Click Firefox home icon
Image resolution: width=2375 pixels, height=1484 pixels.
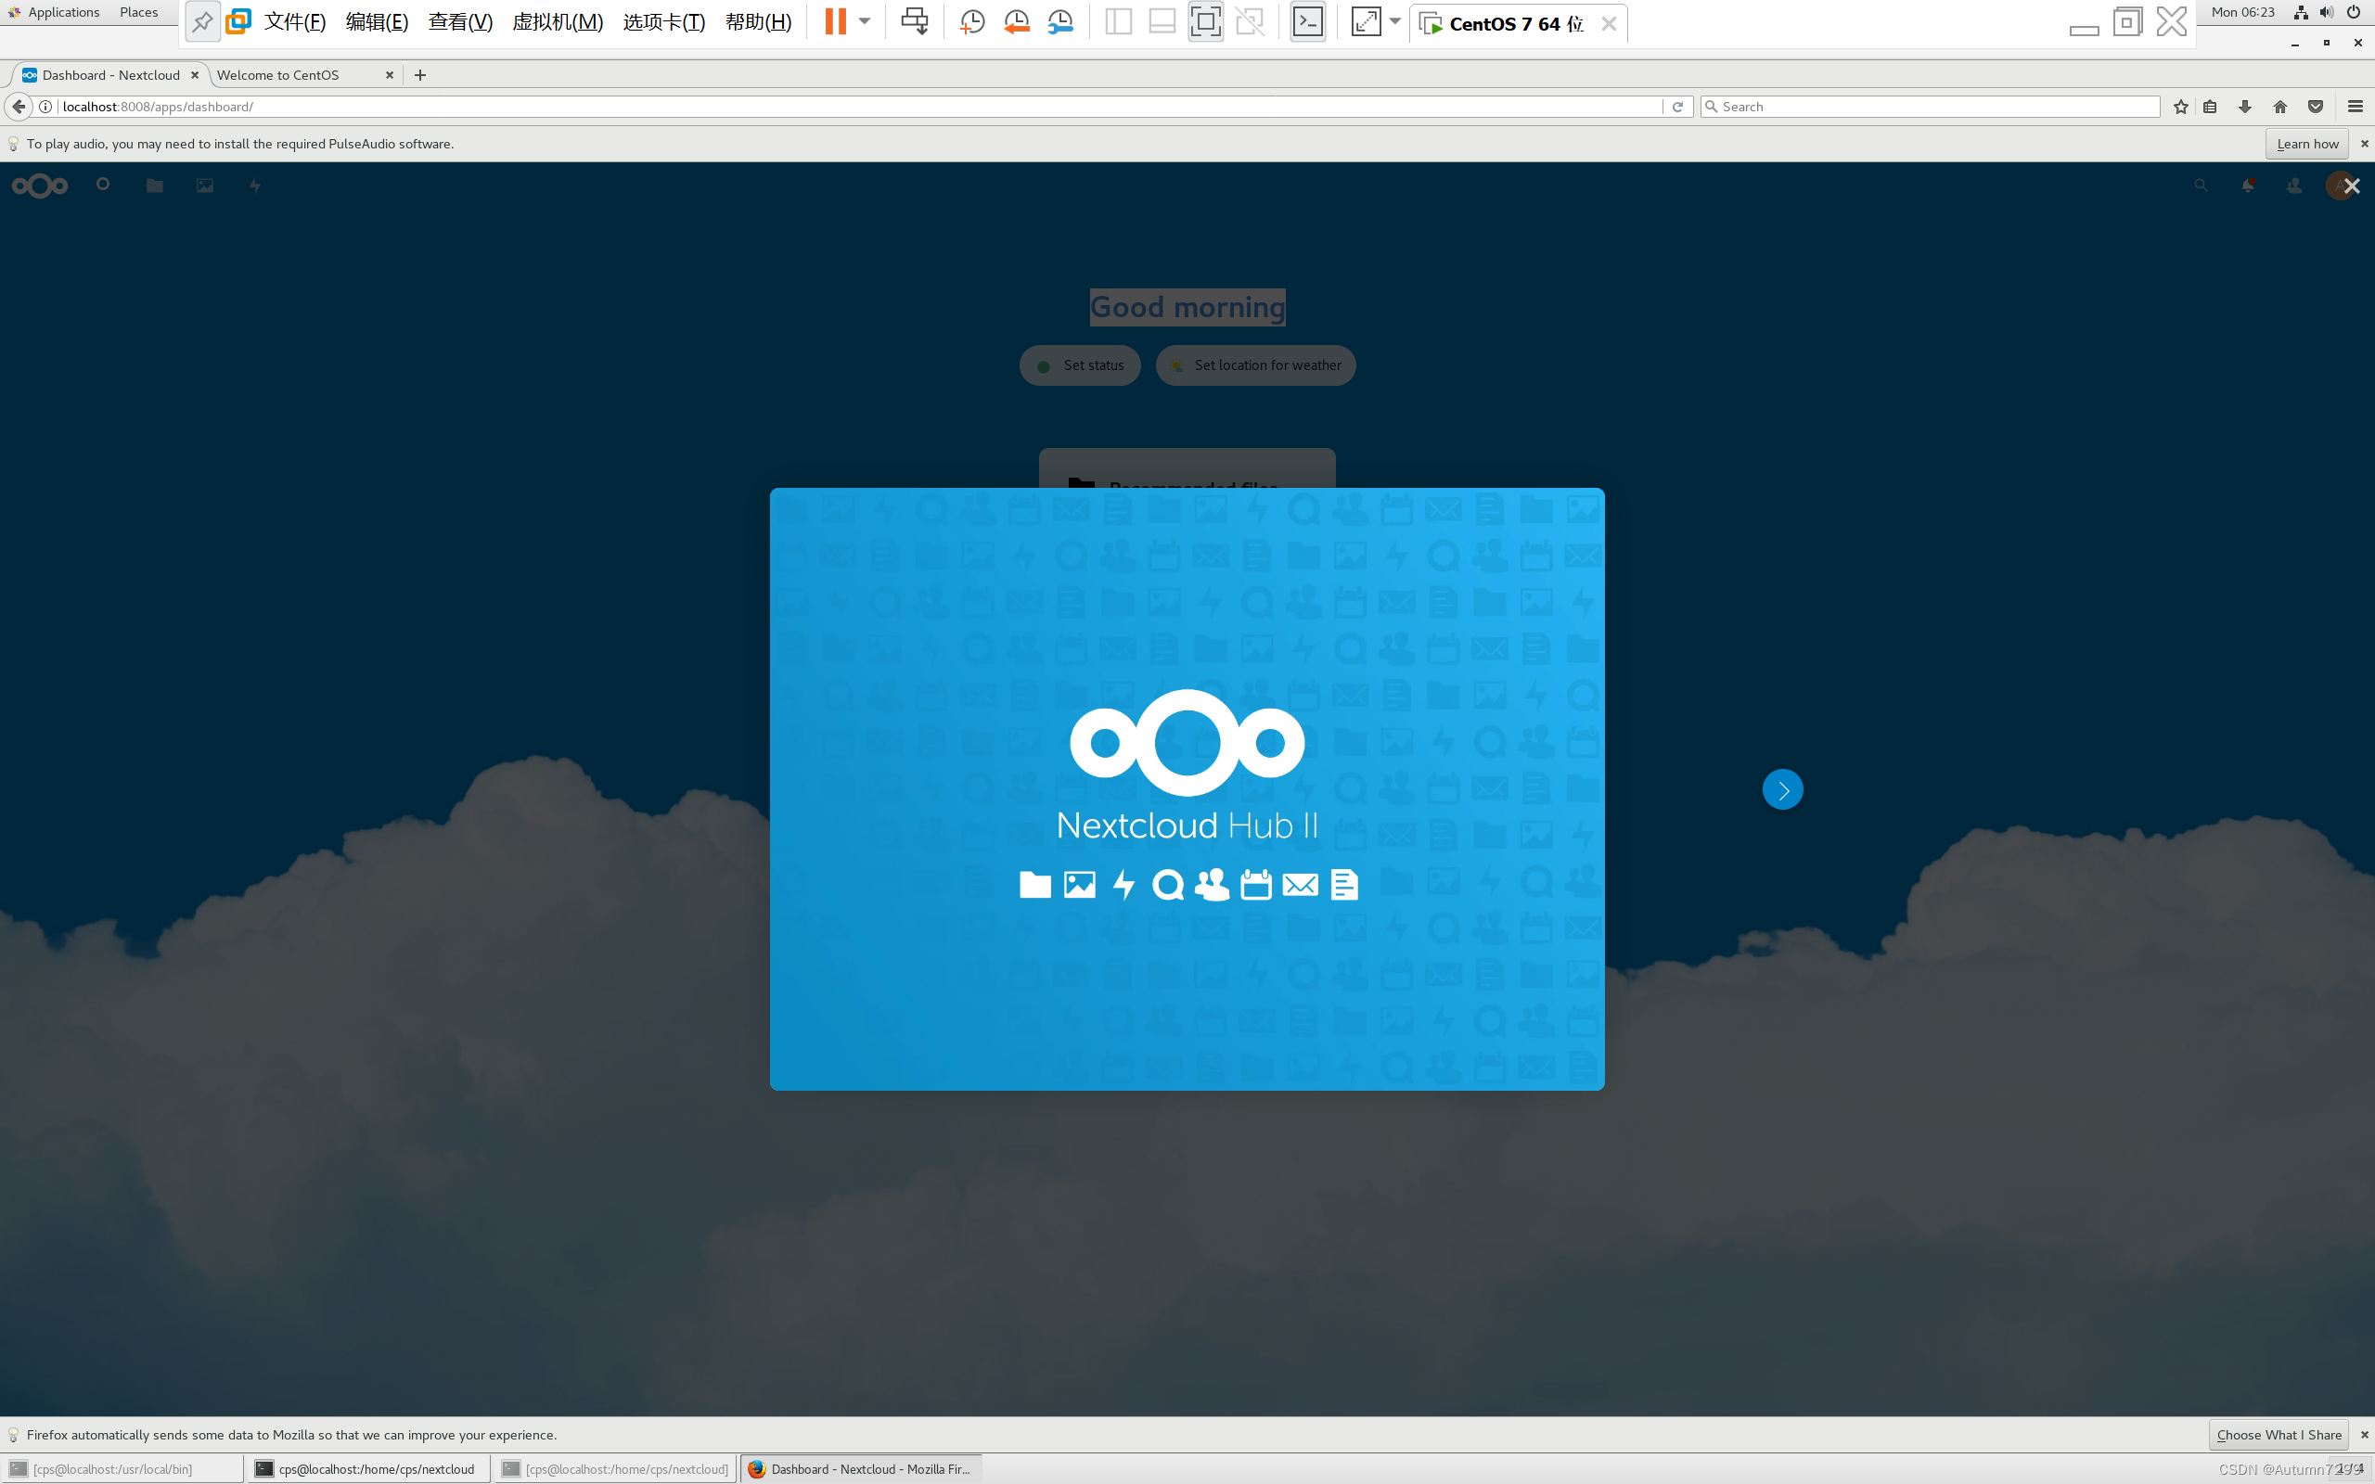click(x=2279, y=106)
